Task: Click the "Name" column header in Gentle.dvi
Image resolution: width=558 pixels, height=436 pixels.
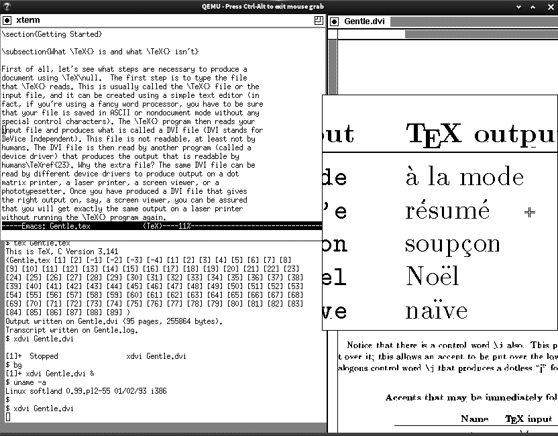Action: pos(475,419)
